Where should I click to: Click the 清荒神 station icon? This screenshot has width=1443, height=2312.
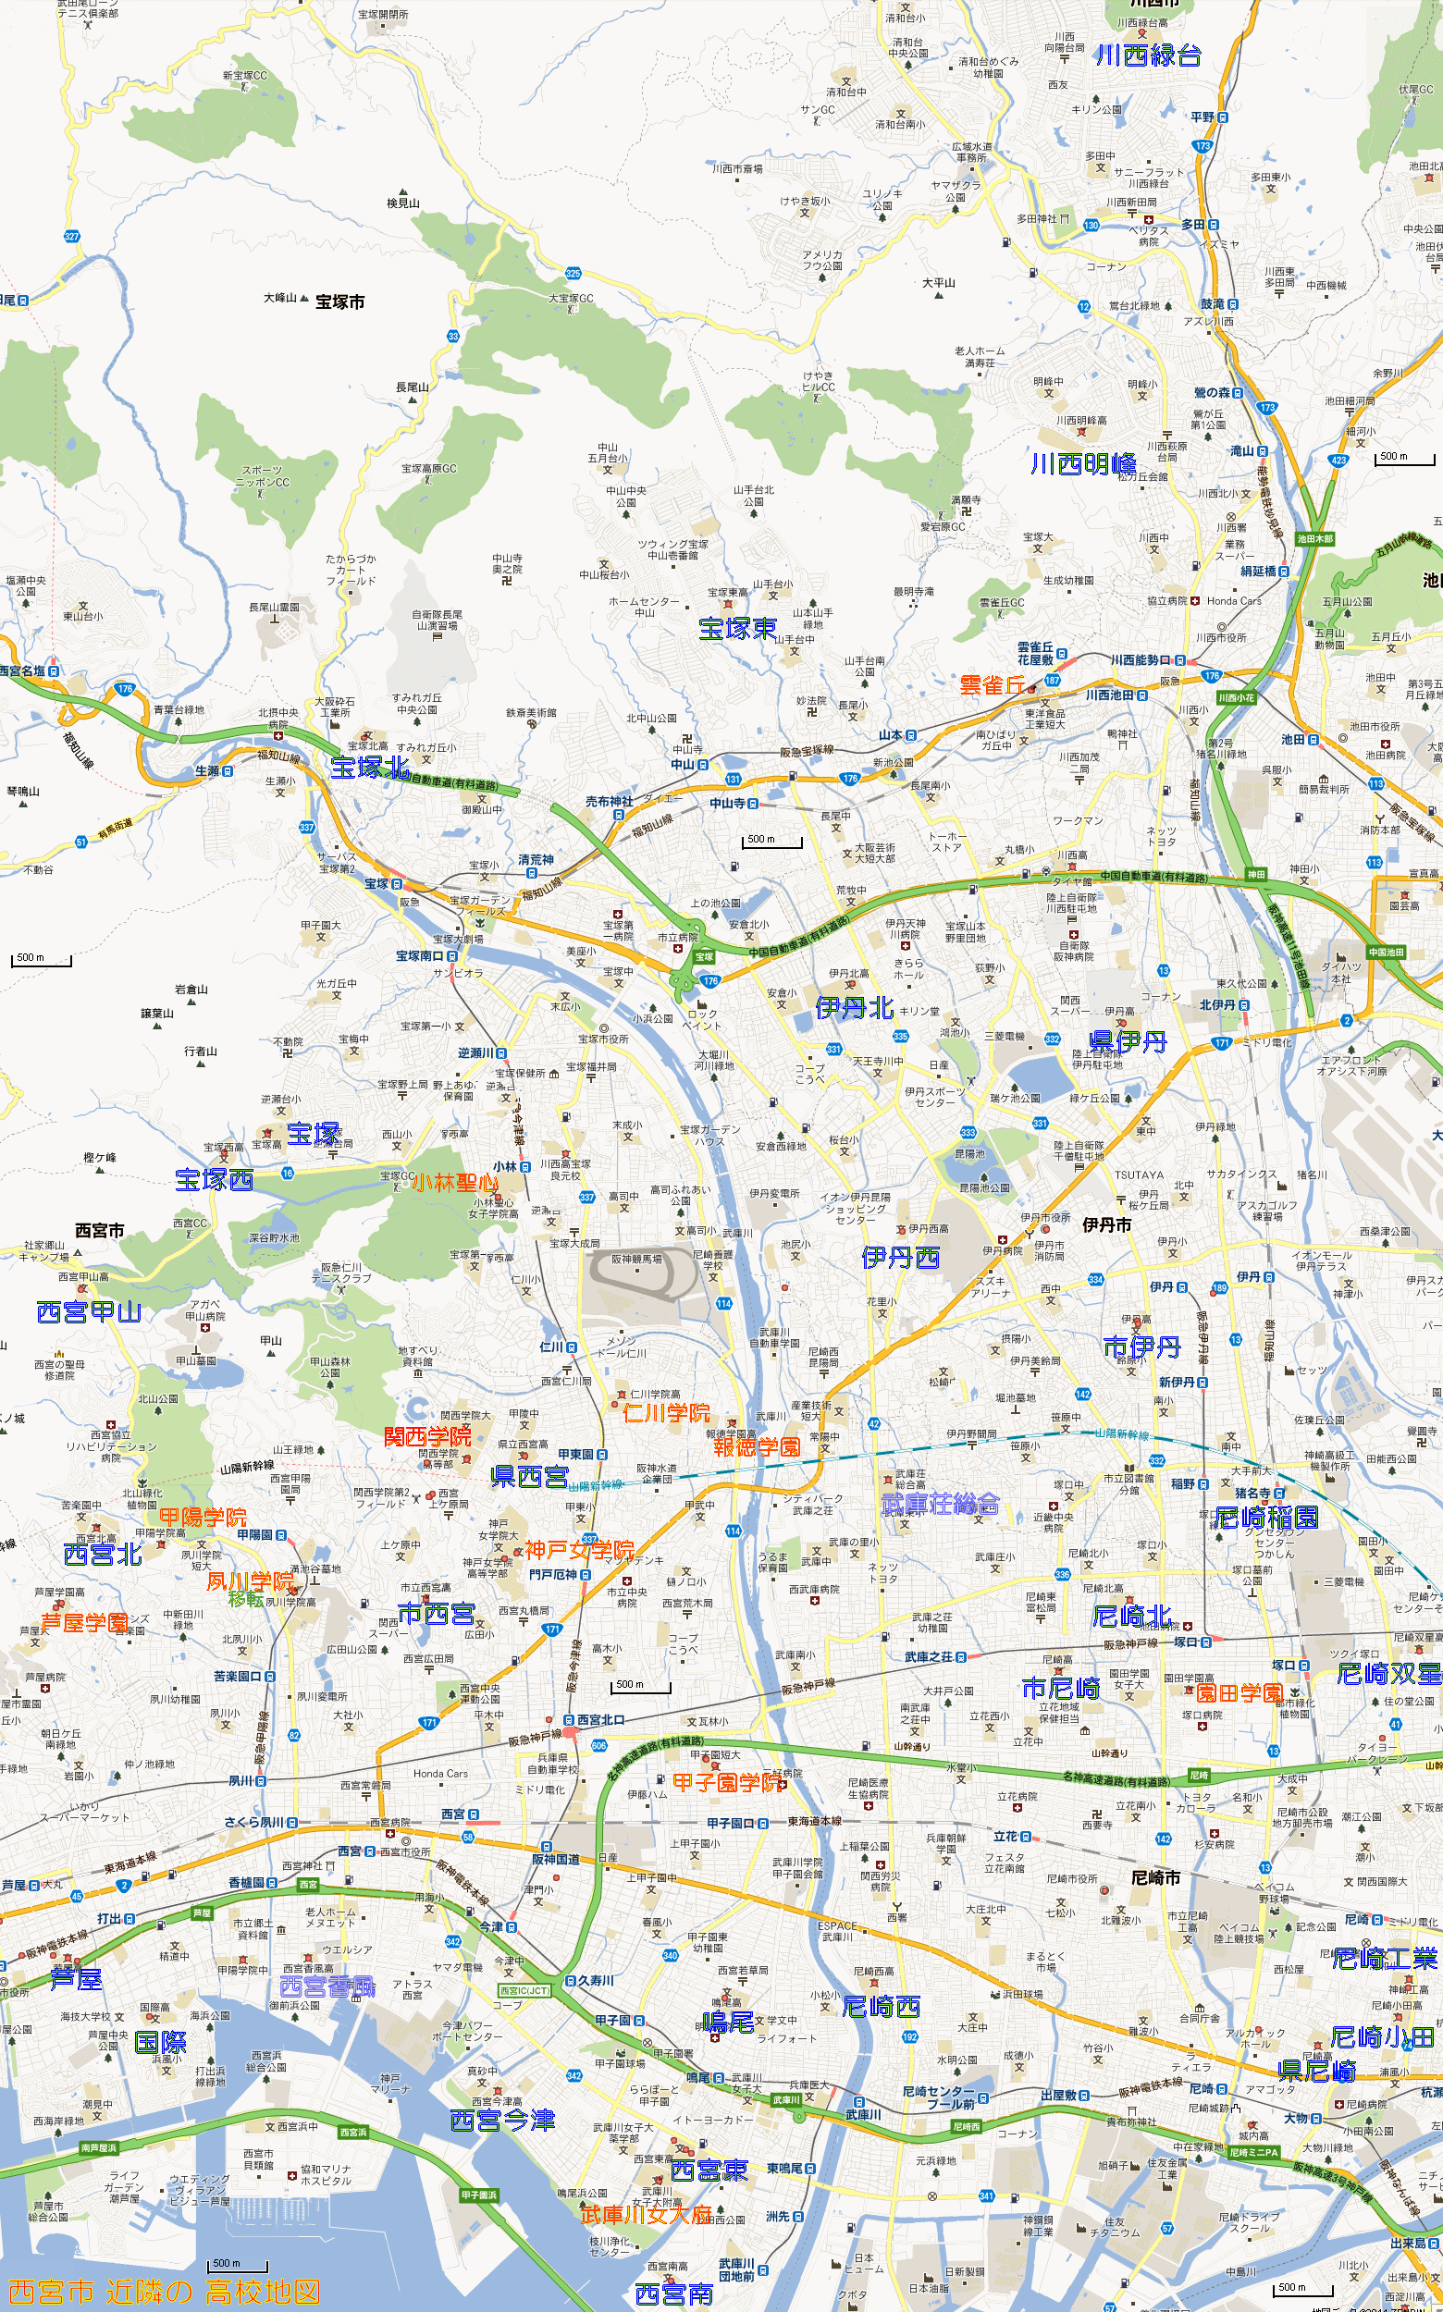(531, 873)
